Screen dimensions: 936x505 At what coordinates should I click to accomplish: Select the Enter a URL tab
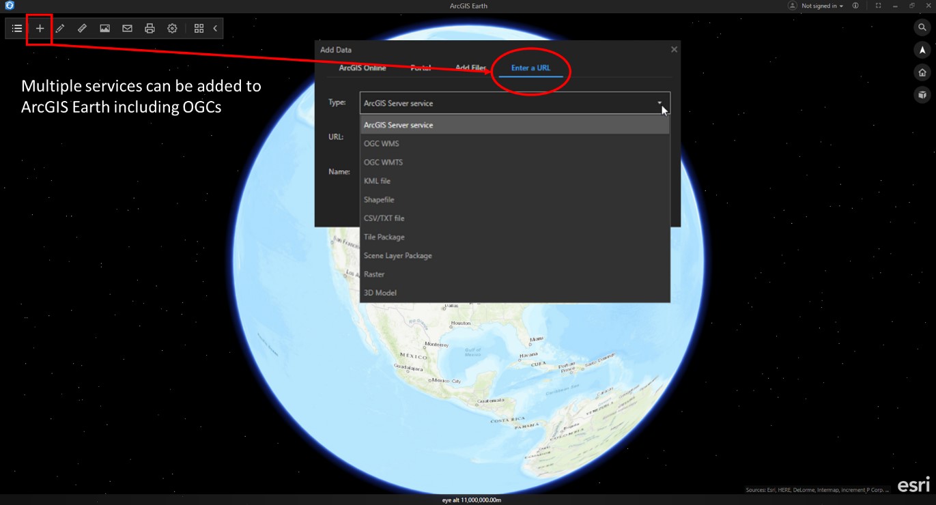click(x=530, y=68)
